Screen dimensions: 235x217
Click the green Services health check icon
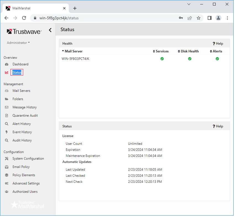(x=162, y=58)
